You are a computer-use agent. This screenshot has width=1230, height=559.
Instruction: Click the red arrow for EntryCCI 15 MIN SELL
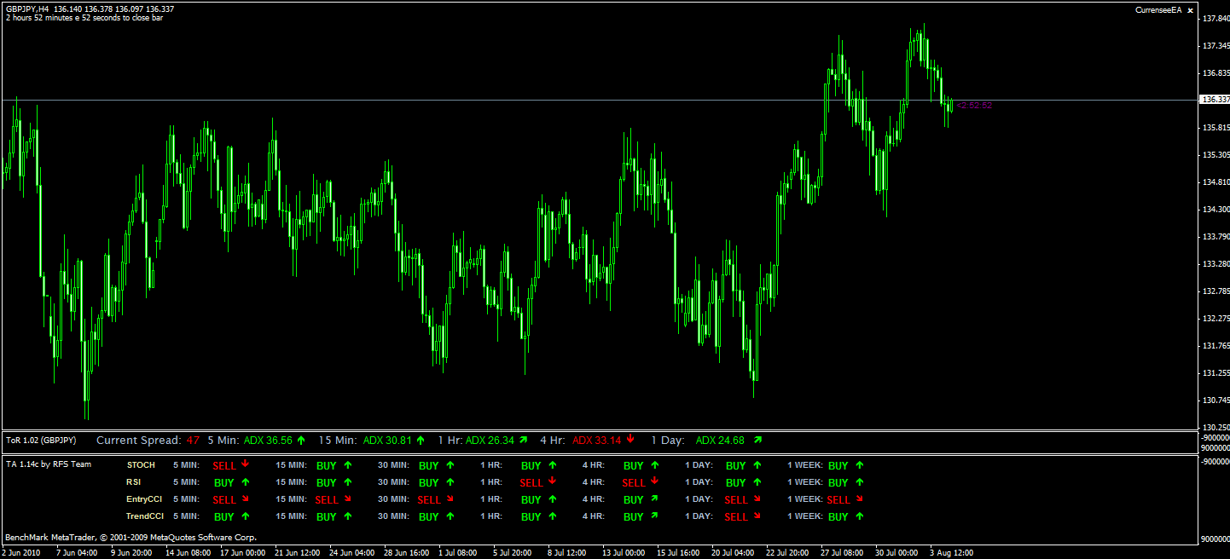[x=347, y=498]
